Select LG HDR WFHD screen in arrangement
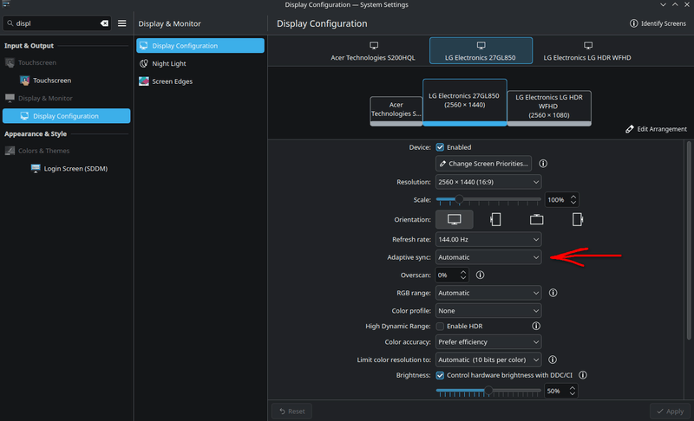Screen dimensions: 694x421 point(549,108)
